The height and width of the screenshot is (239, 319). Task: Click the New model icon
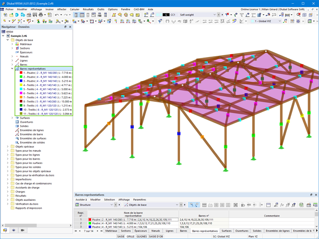[5, 15]
